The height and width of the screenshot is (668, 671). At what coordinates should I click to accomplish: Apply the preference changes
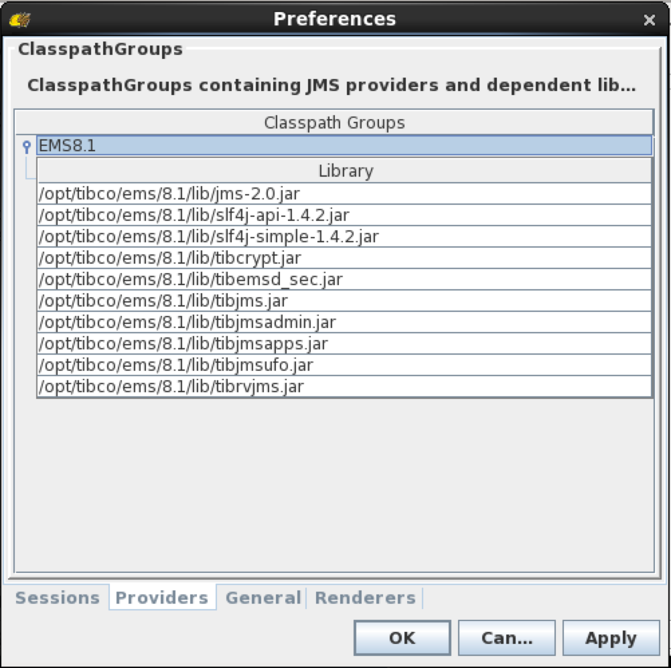pyautogui.click(x=611, y=638)
